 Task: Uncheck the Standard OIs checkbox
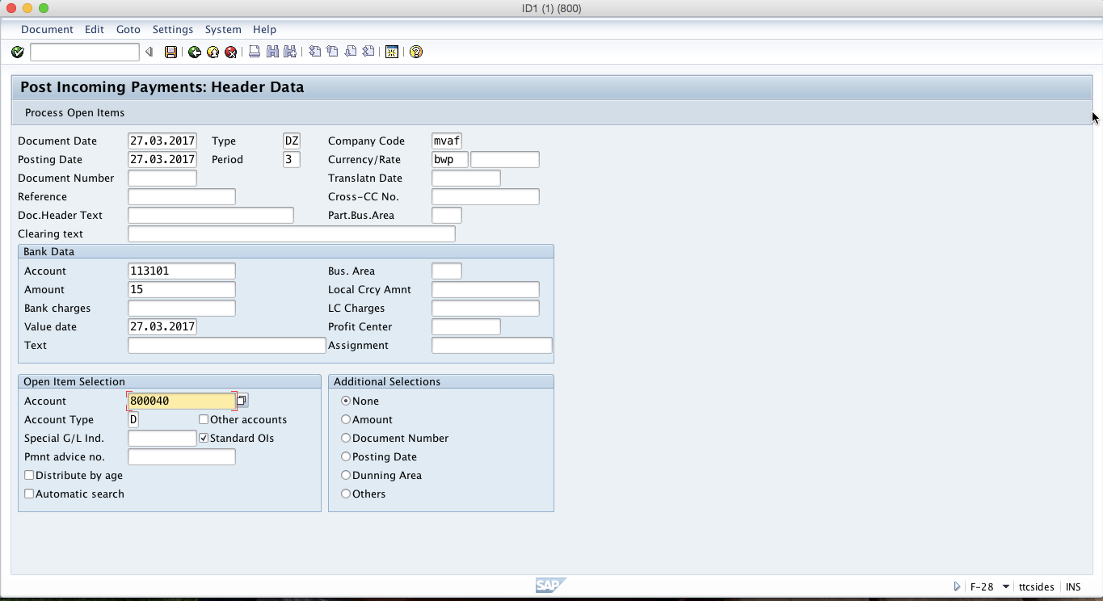point(204,438)
